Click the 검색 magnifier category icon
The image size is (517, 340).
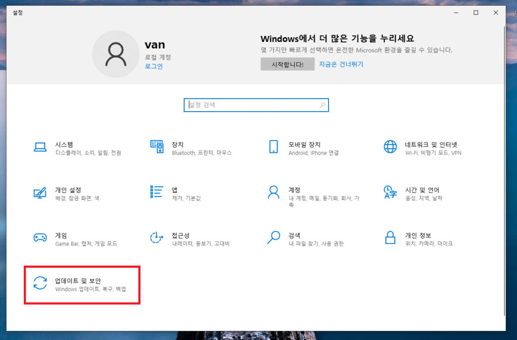pos(274,237)
